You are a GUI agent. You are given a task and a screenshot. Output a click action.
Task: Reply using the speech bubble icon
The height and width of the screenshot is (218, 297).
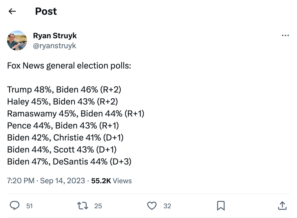(14, 206)
